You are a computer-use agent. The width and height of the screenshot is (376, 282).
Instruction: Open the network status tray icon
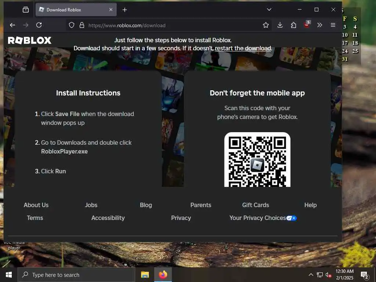[x=319, y=275]
